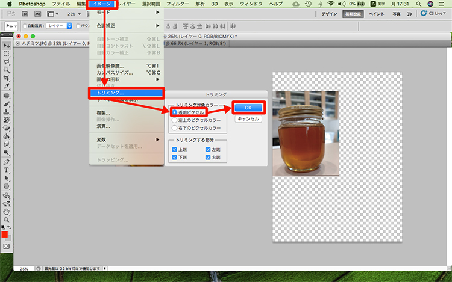
Task: Select the Hand tool
Action: (7, 212)
